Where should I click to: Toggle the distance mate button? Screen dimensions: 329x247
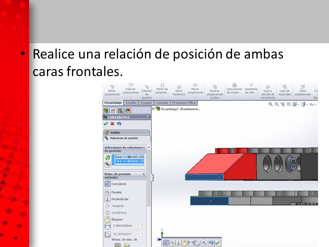[107, 226]
